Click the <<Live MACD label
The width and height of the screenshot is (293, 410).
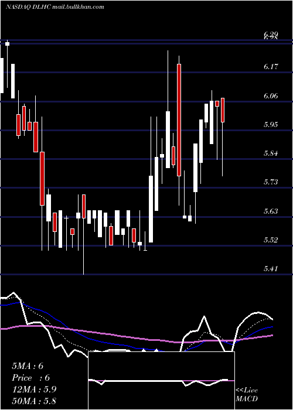[x=247, y=395]
